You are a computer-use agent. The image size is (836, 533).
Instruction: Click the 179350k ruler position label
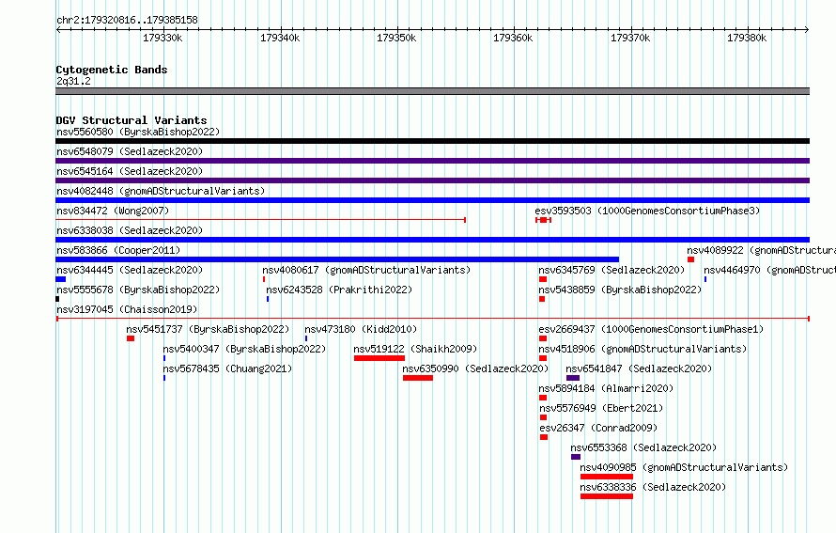pos(396,38)
